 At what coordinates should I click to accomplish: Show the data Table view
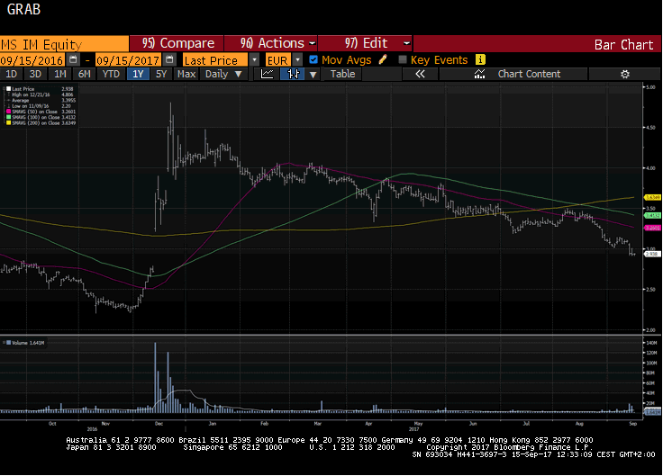coord(342,74)
